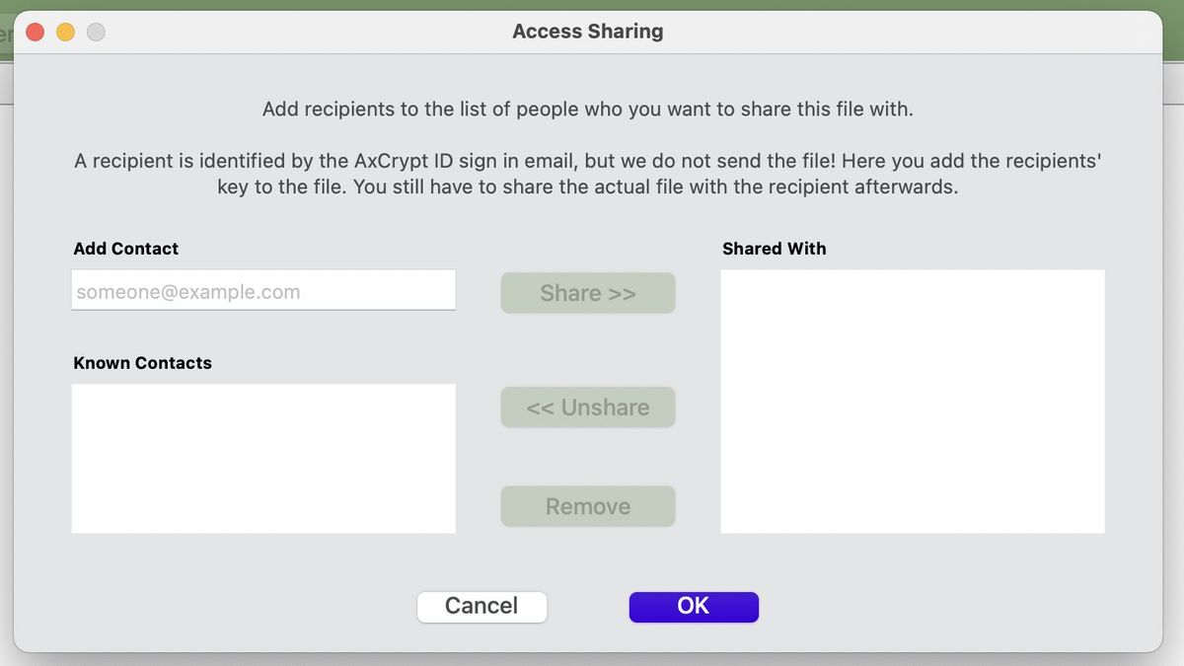Dismiss the dialog with Cancel

(481, 606)
